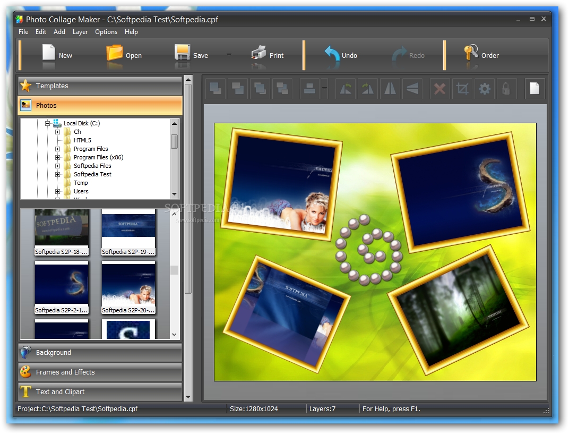Screen dimensions: 569x434
Task: Click the New project toolbar button
Action: tap(57, 55)
